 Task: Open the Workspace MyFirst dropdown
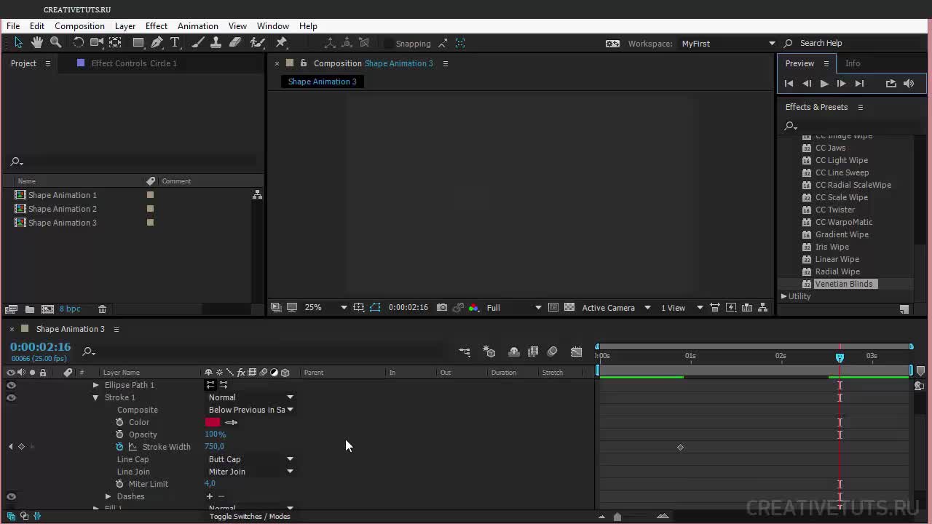[x=728, y=44]
